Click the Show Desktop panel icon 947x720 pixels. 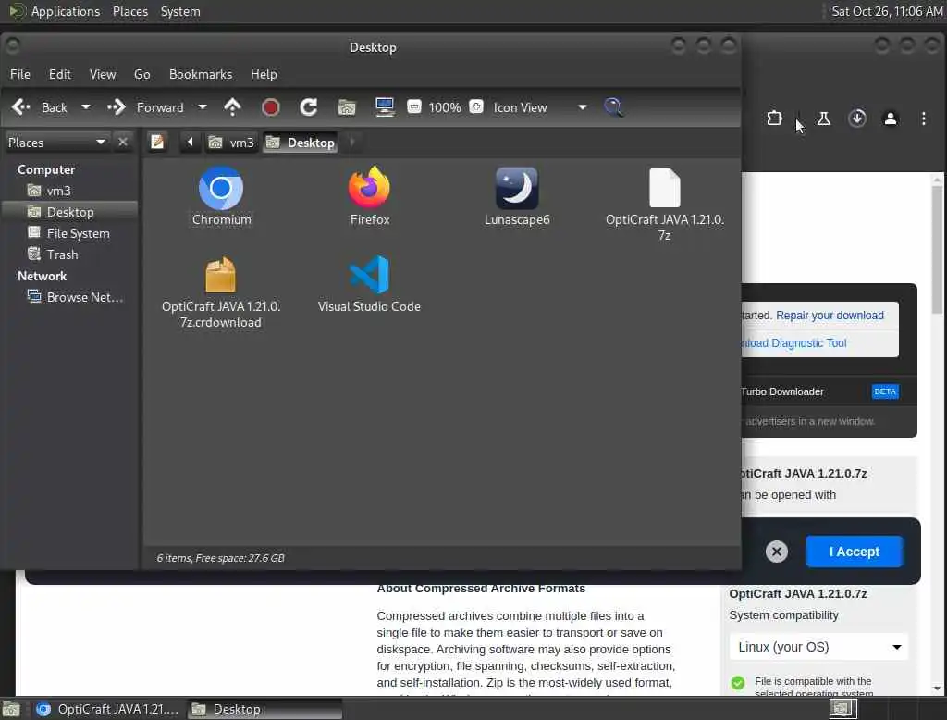pyautogui.click(x=11, y=709)
